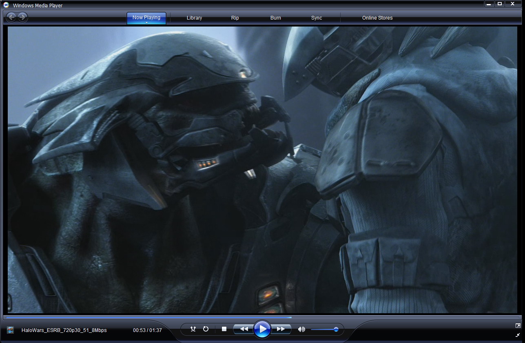The height and width of the screenshot is (343, 525).
Task: Mute the audio with speaker icon
Action: point(301,330)
